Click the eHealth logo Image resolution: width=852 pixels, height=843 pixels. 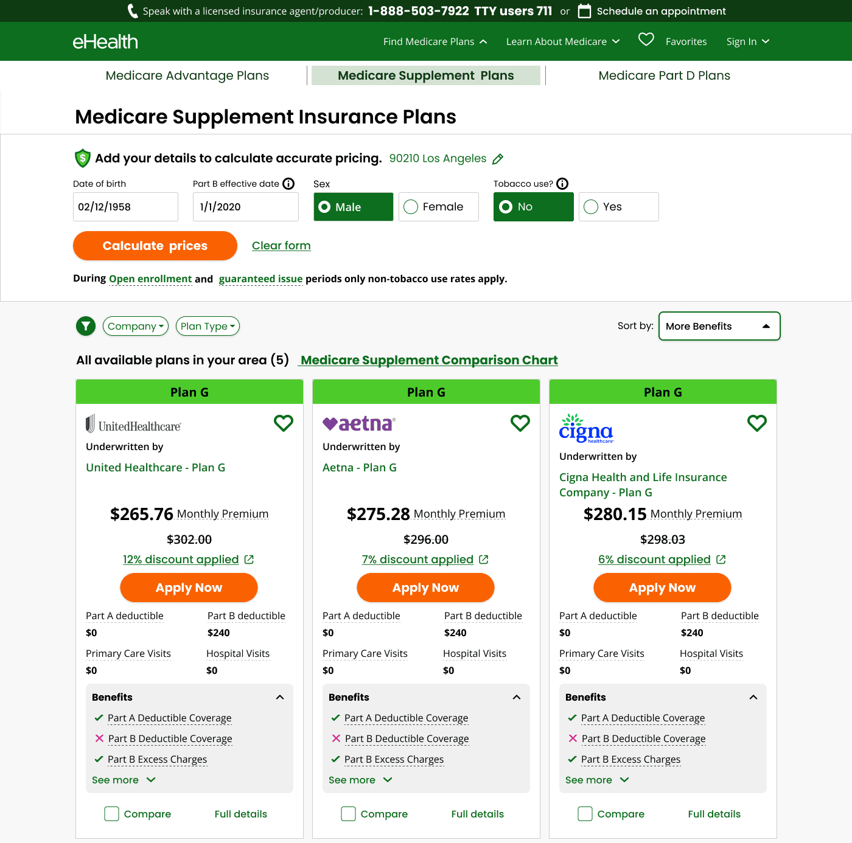(105, 41)
